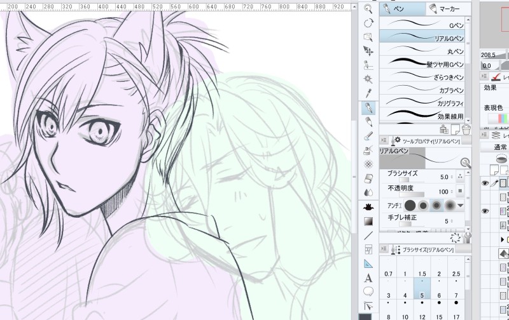Screen dimensions: 509x320
Task: Choose the リアルGペン brush preset
Action: pyautogui.click(x=422, y=36)
